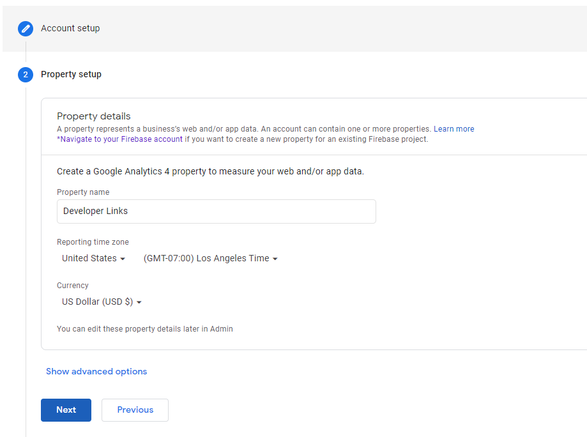Click the Previous button
Screen dimensions: 587x437
[x=135, y=410]
